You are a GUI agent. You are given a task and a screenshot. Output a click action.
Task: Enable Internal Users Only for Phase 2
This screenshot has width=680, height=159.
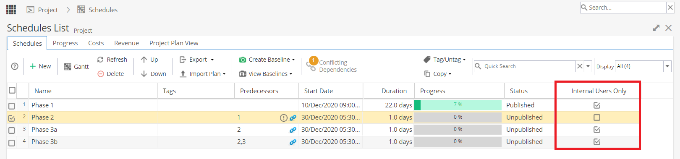point(597,117)
